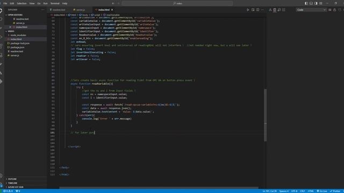The width and height of the screenshot is (344, 193).
Task: Click the errors and warnings status item
Action: tap(8, 191)
